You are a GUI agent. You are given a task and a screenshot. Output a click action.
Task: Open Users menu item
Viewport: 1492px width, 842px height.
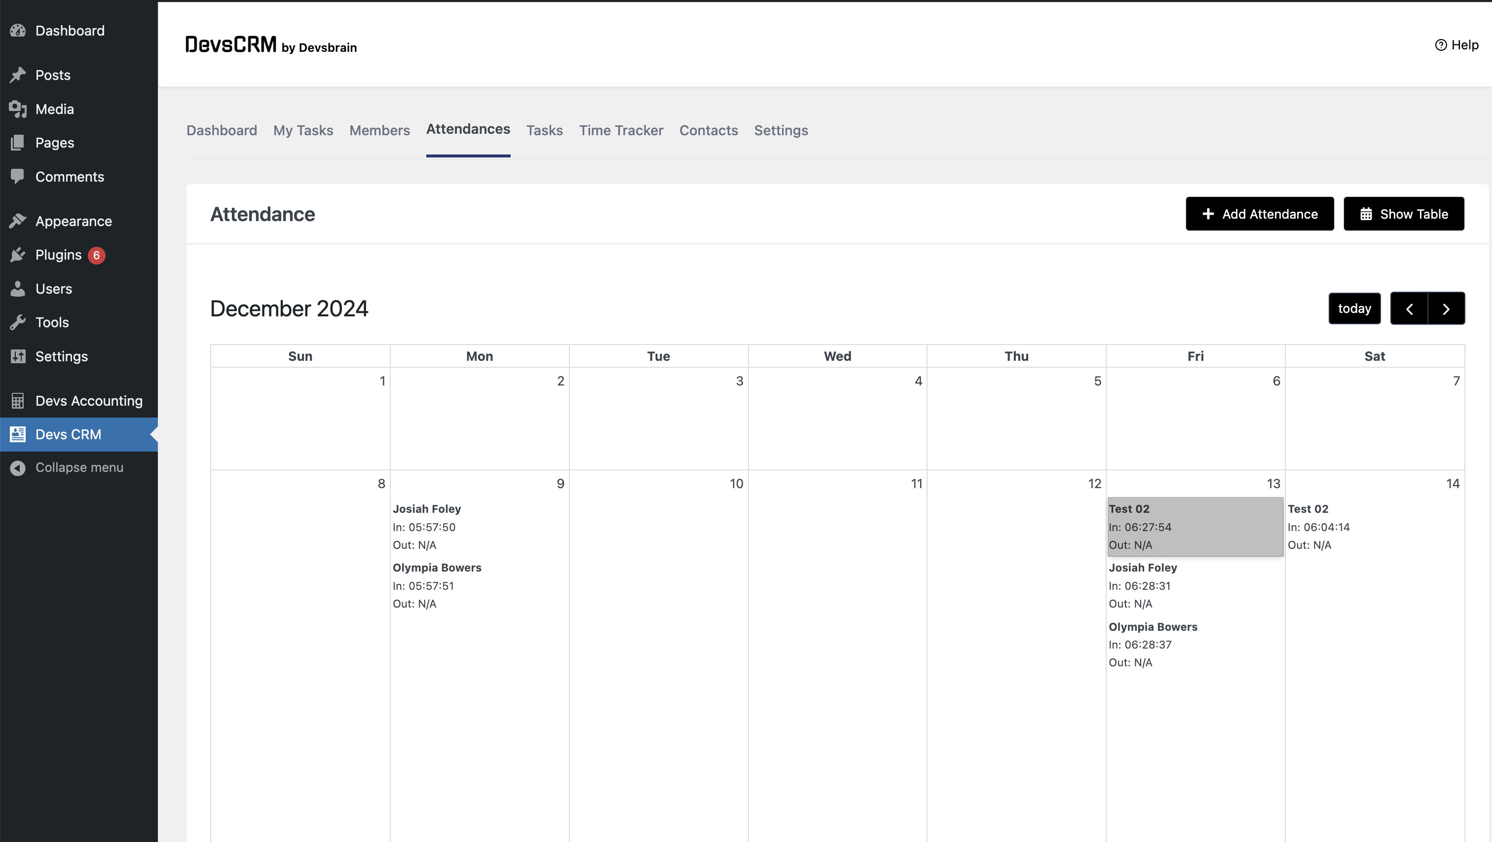[79, 289]
